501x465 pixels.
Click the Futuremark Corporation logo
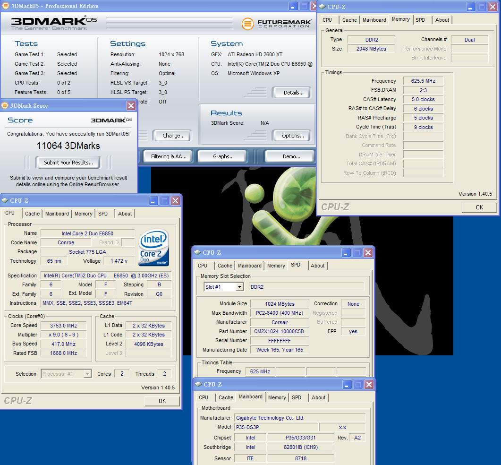277,23
